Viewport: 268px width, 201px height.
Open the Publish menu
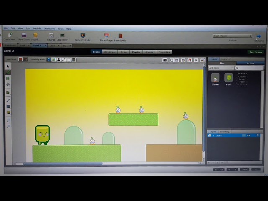click(x=37, y=28)
